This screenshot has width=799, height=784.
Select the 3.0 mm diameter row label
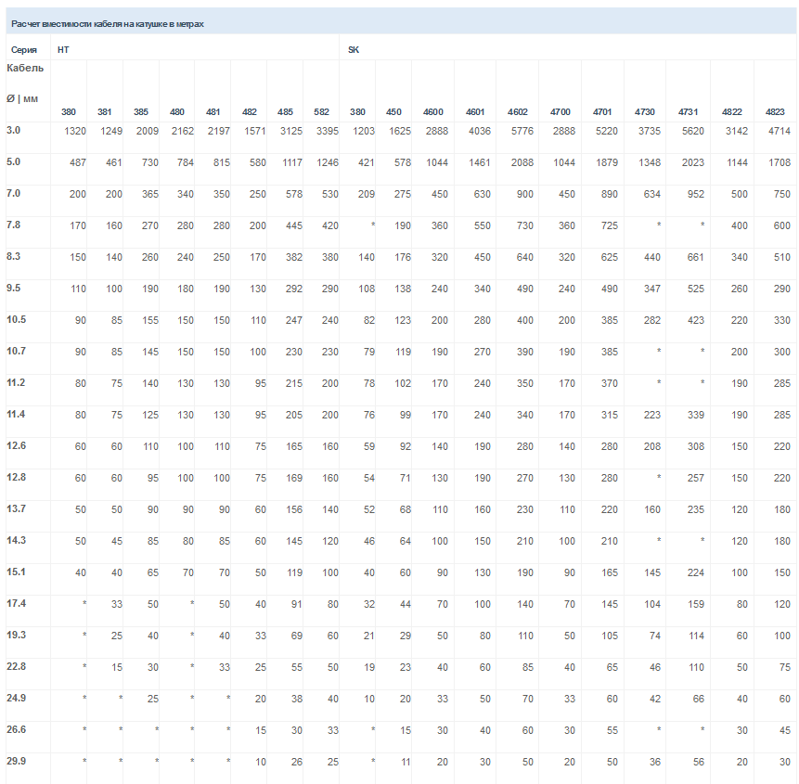[14, 130]
